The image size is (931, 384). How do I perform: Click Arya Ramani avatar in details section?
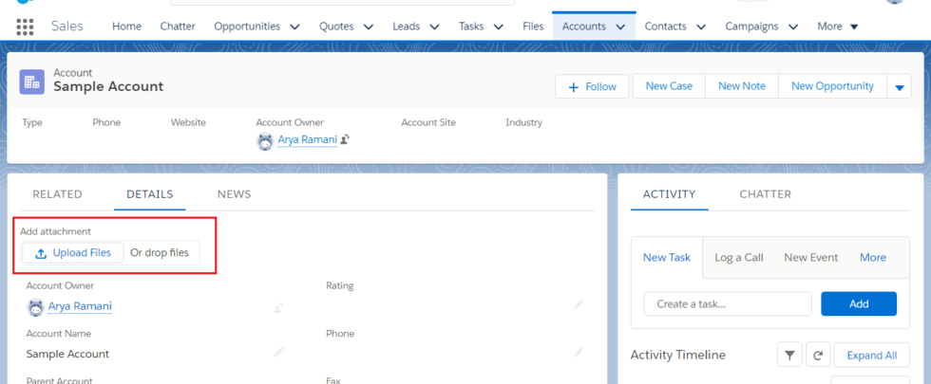(x=36, y=306)
